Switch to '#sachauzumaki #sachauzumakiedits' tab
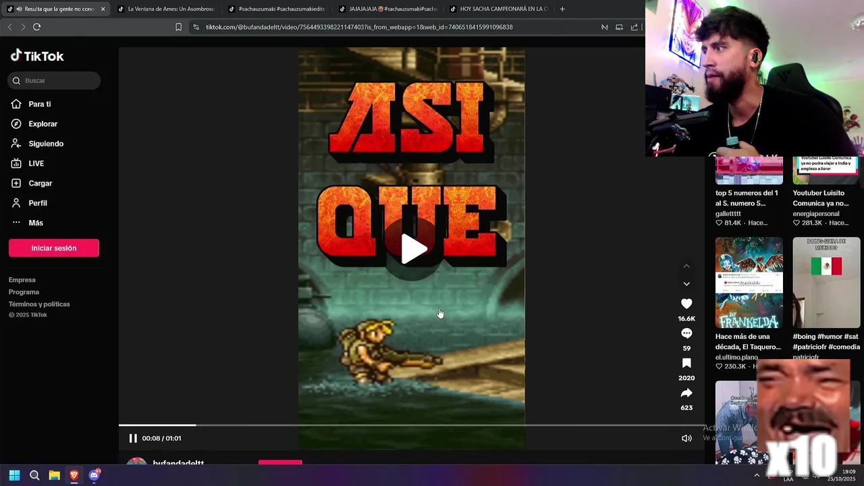This screenshot has width=864, height=486. click(276, 9)
